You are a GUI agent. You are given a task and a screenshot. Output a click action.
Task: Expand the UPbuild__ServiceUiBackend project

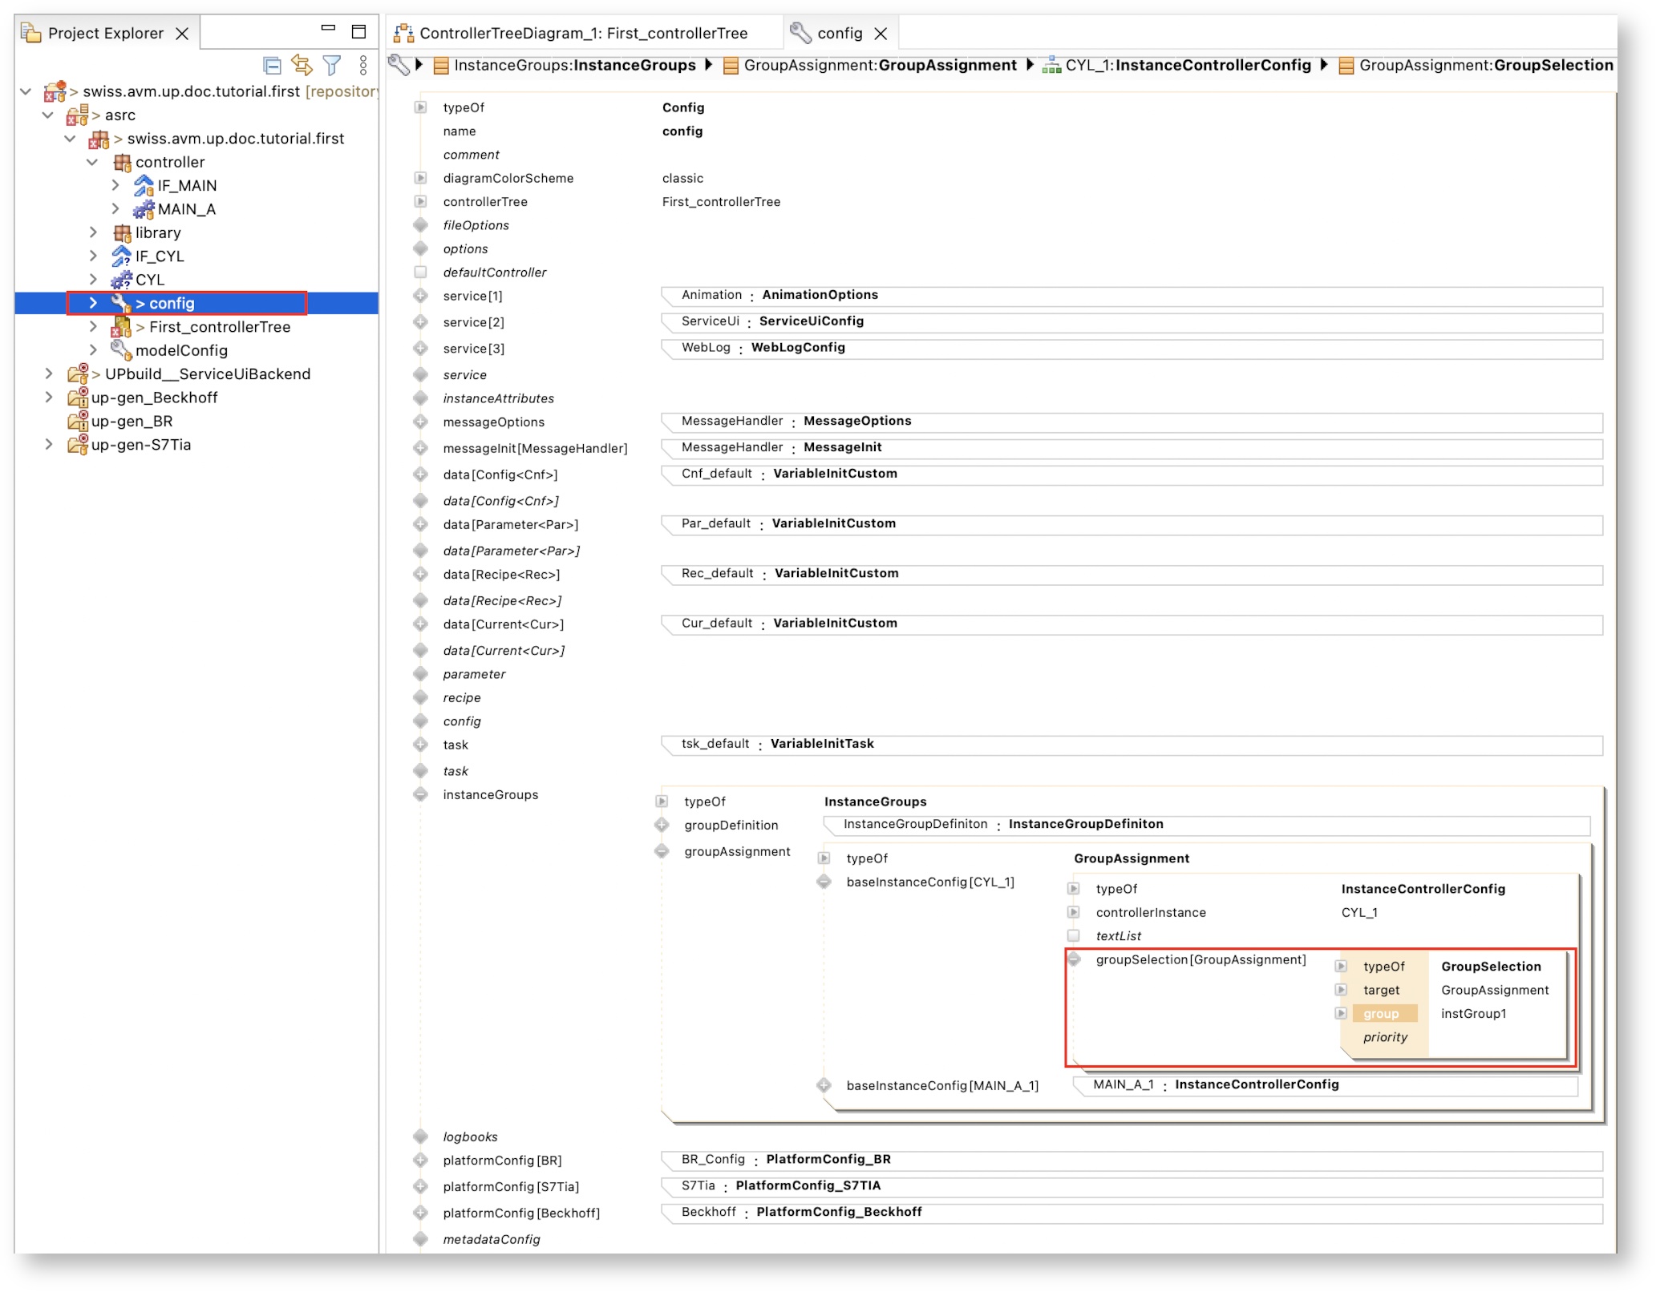49,373
